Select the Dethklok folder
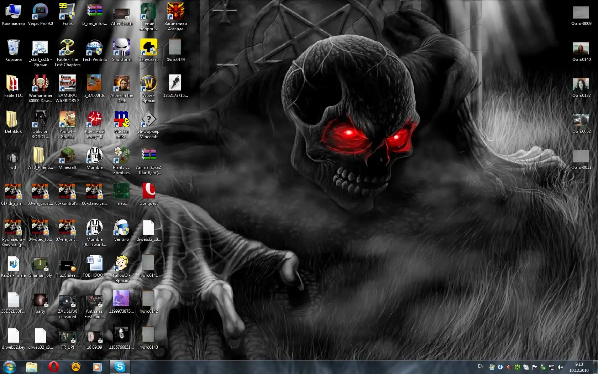Viewport: 598px width, 374px height. click(x=13, y=120)
